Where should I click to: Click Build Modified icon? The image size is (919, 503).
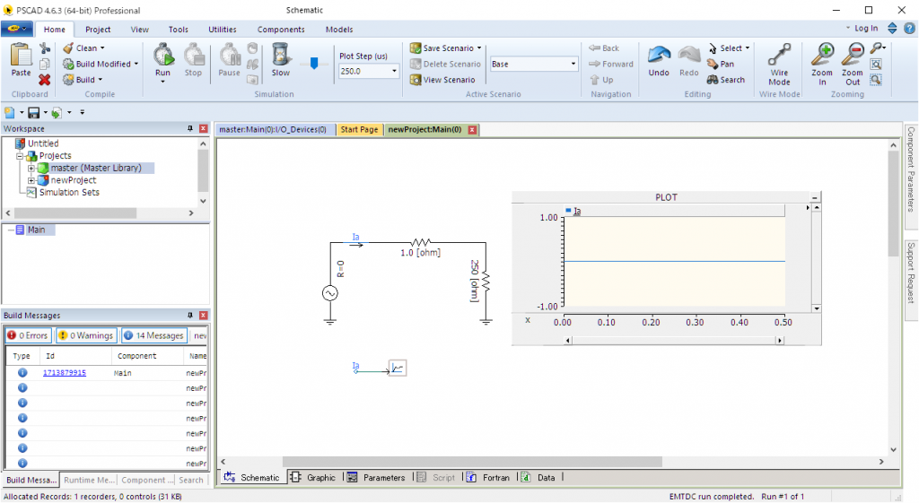tap(68, 64)
